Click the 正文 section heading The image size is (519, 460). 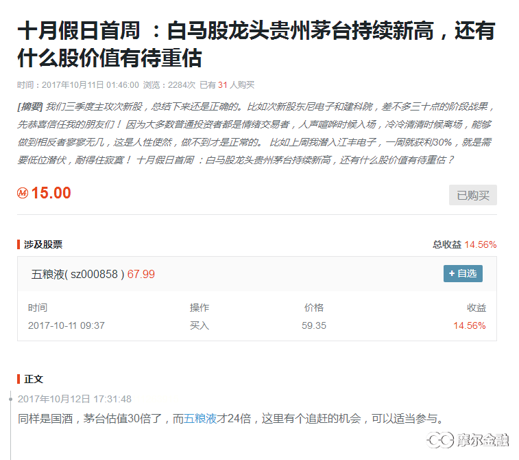pyautogui.click(x=34, y=379)
